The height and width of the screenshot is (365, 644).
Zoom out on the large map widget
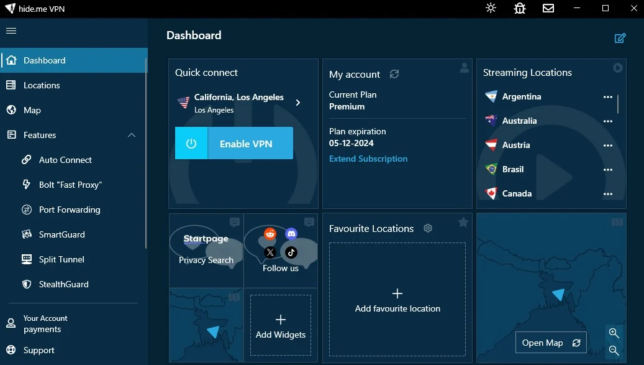pyautogui.click(x=614, y=350)
